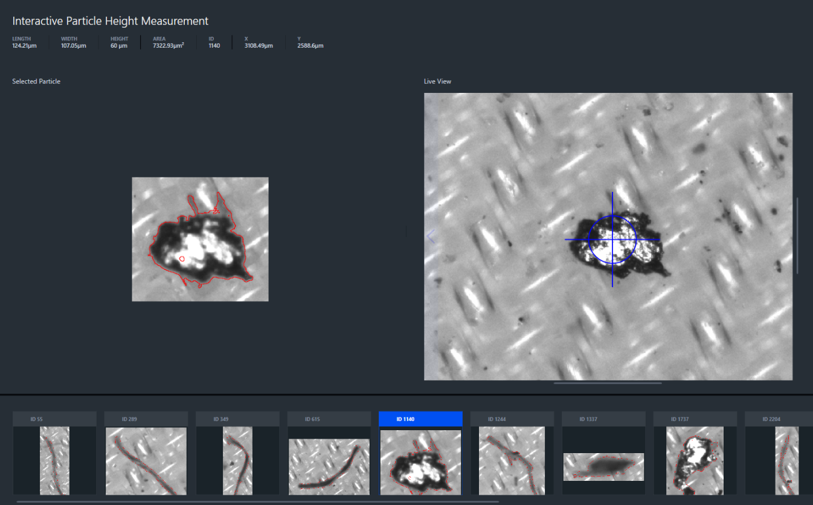Select the ID 1737 particle thumbnail
The width and height of the screenshot is (813, 505).
[x=695, y=460]
